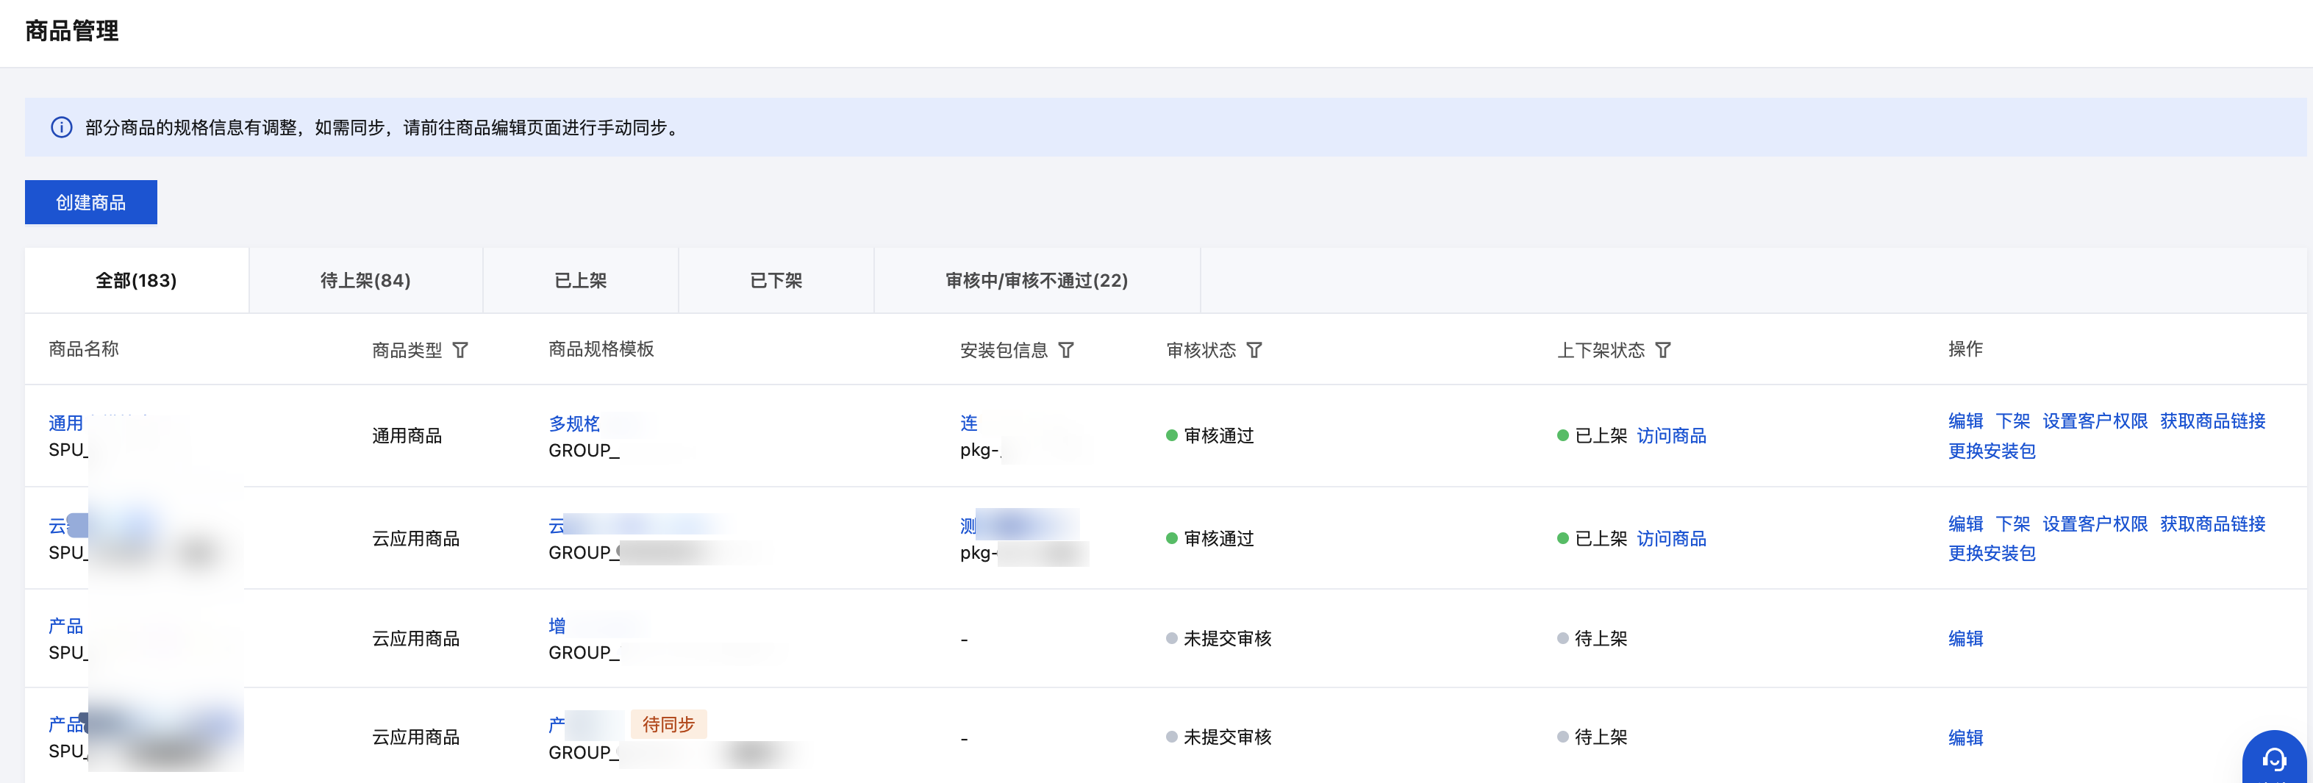Screen dimensions: 2313x783
Task: Open the 上下架状态 filter funnel icon
Action: click(1663, 350)
